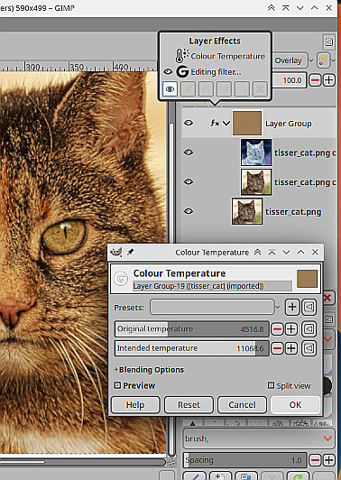Image resolution: width=341 pixels, height=480 pixels.
Task: Click the Original temperature slider
Action: 192,329
